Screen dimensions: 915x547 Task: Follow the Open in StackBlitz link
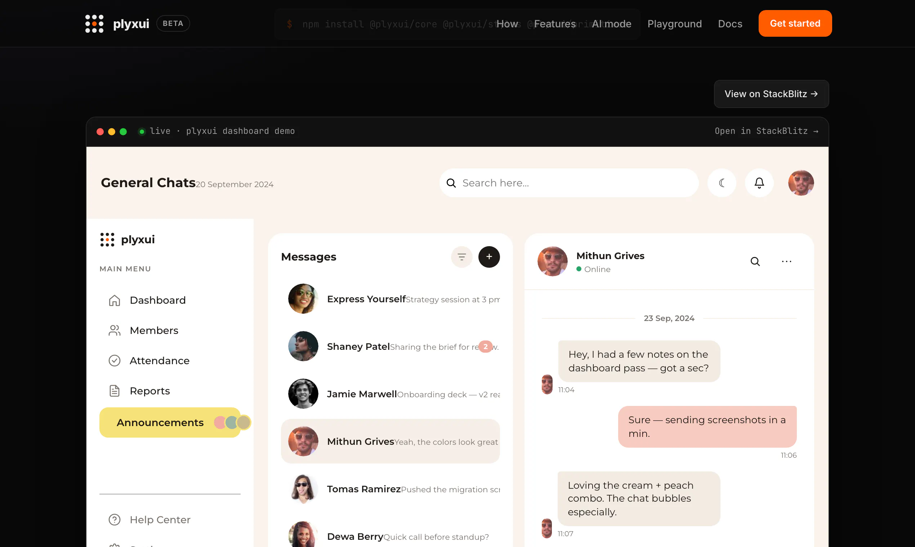767,131
